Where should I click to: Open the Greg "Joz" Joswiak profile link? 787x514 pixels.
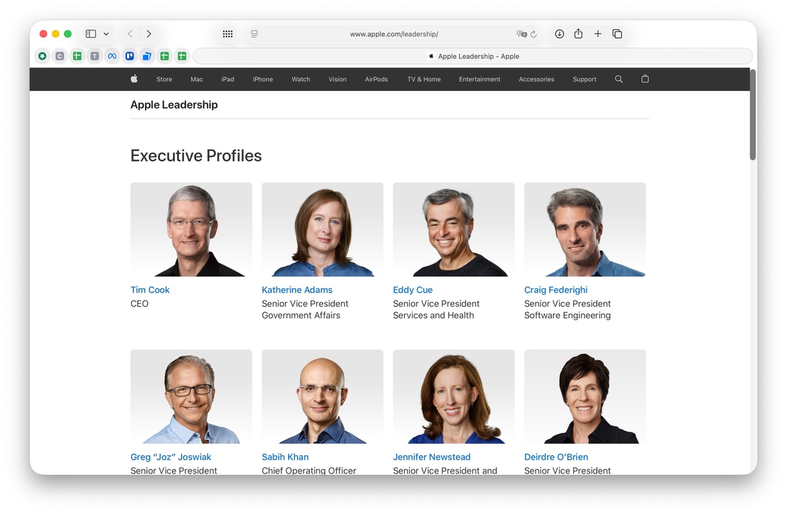(171, 457)
